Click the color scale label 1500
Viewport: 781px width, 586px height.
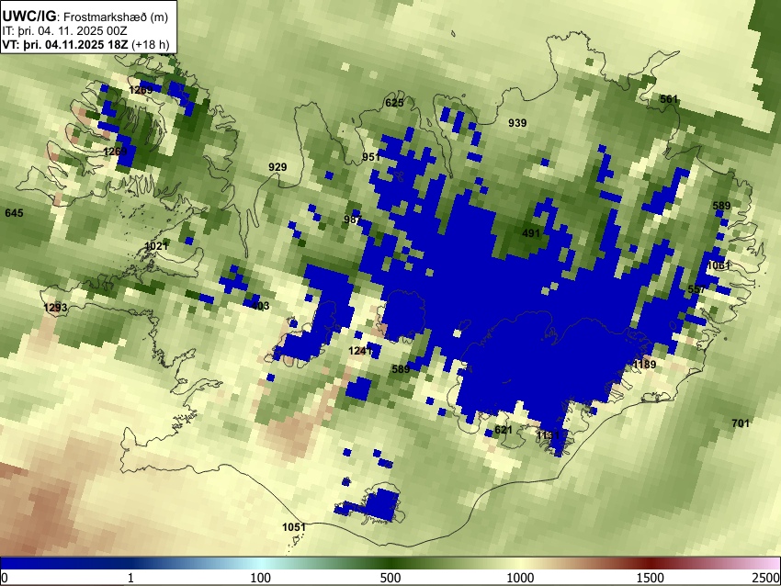pyautogui.click(x=650, y=578)
